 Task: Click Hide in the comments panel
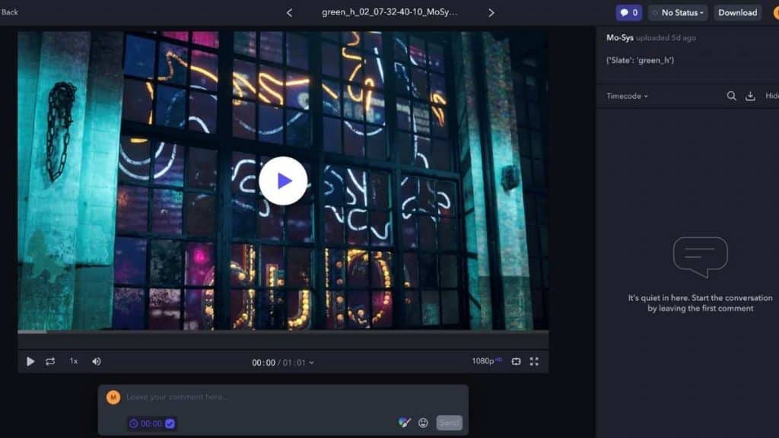(x=772, y=96)
